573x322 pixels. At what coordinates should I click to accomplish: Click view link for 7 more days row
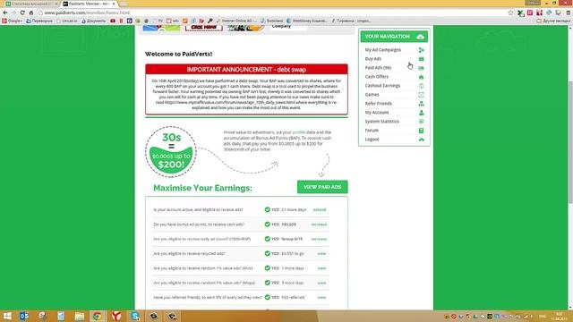tap(321, 268)
